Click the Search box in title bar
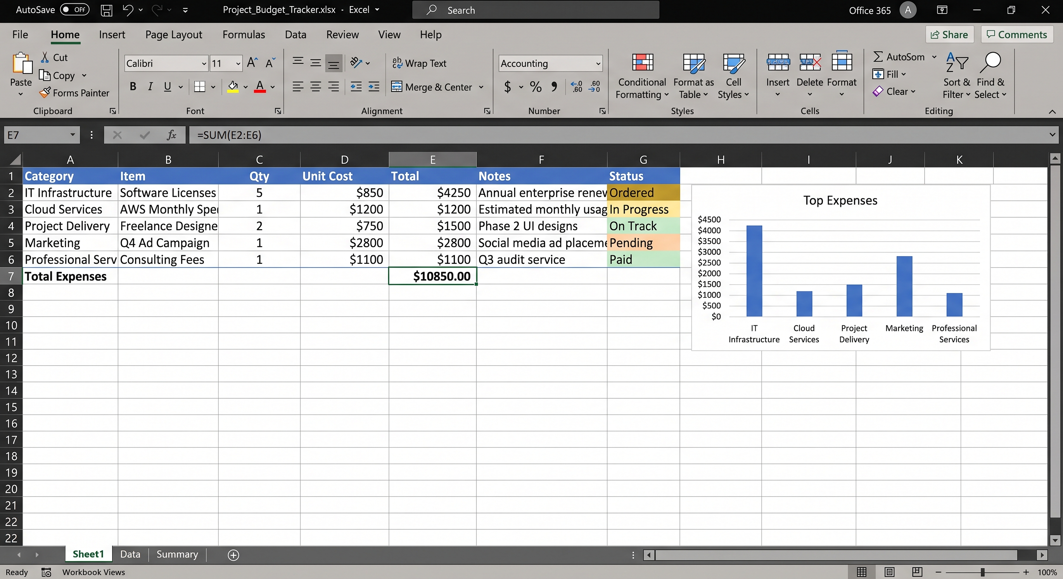This screenshot has height=579, width=1063. pyautogui.click(x=536, y=10)
